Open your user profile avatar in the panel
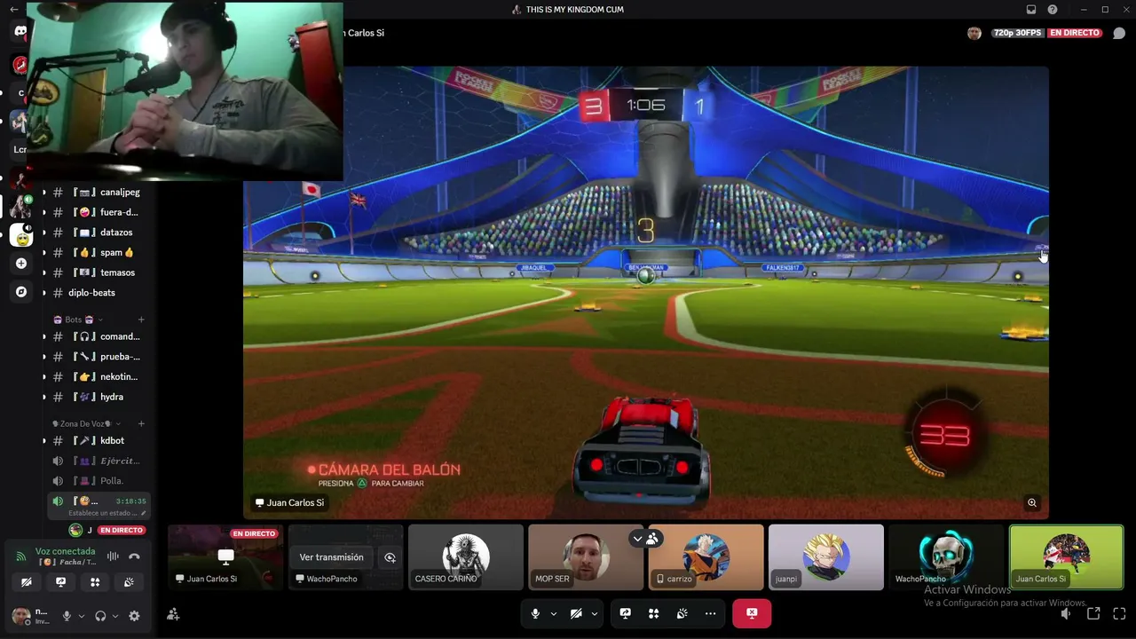1136x639 pixels. (20, 616)
